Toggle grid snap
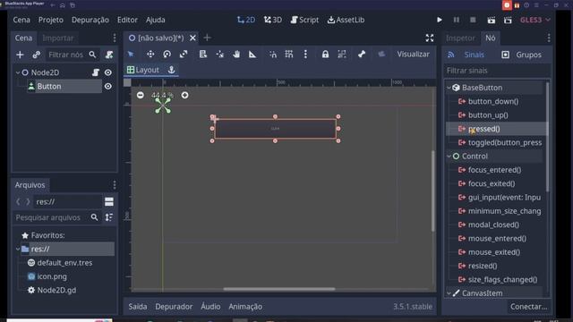573x322 pixels. click(289, 55)
